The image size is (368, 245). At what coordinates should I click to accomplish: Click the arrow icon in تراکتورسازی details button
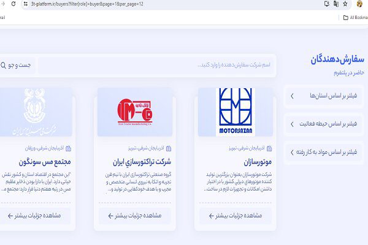tap(111, 216)
